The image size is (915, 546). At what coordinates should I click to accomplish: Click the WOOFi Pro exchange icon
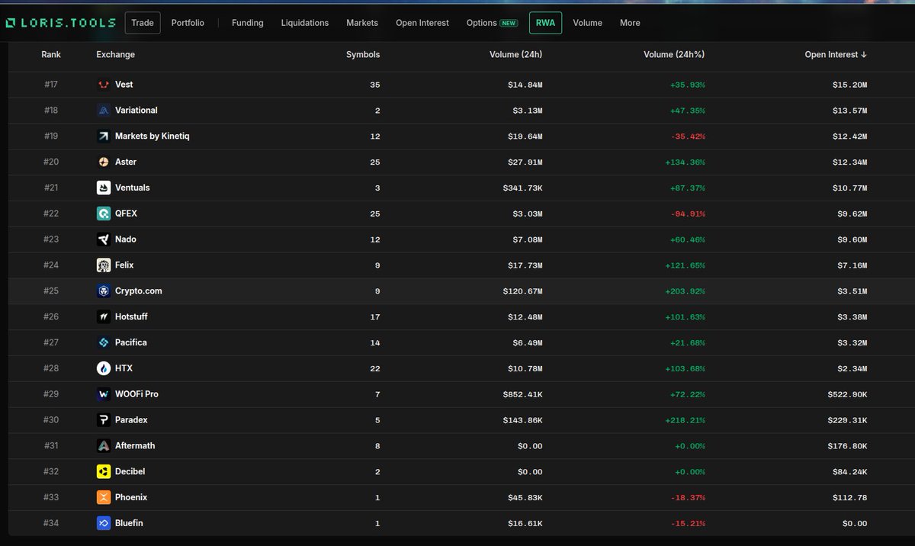tap(104, 394)
